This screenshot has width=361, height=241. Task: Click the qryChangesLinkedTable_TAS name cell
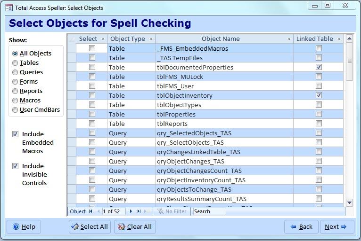point(224,152)
